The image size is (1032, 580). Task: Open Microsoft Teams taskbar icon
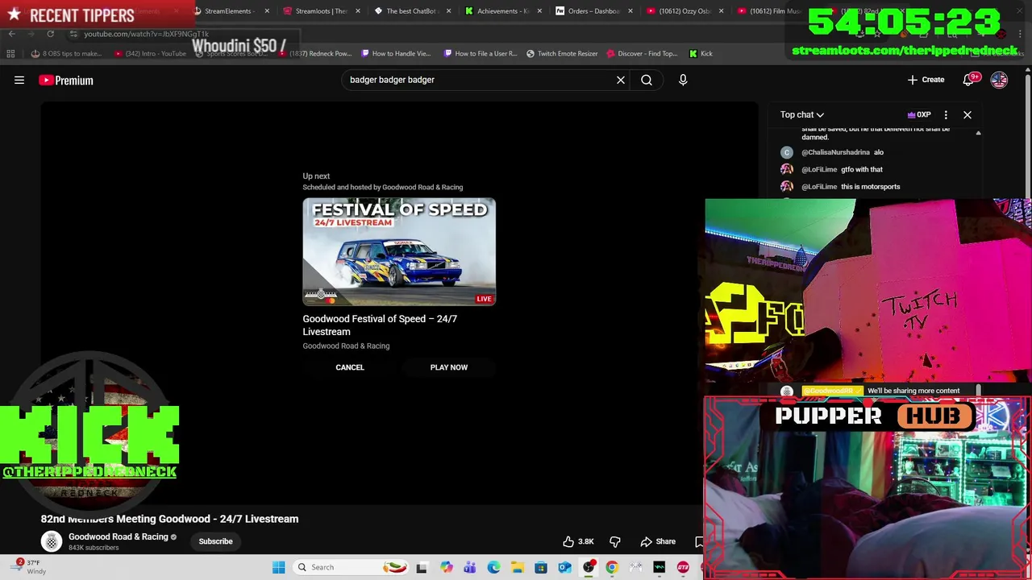pos(469,567)
